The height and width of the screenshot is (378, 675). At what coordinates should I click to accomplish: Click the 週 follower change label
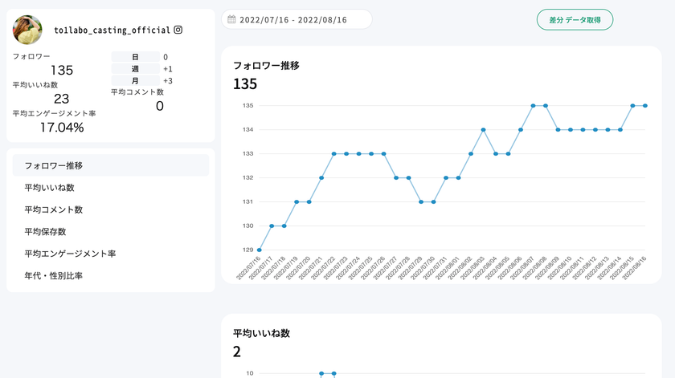tap(134, 69)
